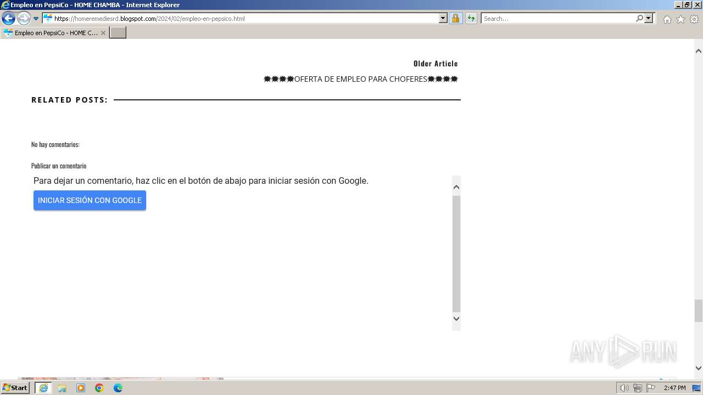Viewport: 703px width, 395px height.
Task: Open the Windows Start menu
Action: coord(15,388)
